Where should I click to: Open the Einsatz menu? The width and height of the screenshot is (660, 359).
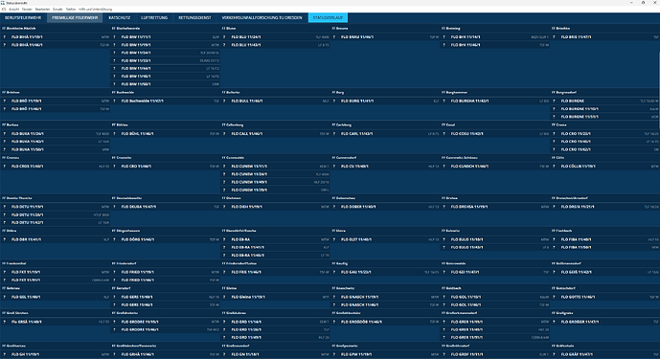click(57, 10)
